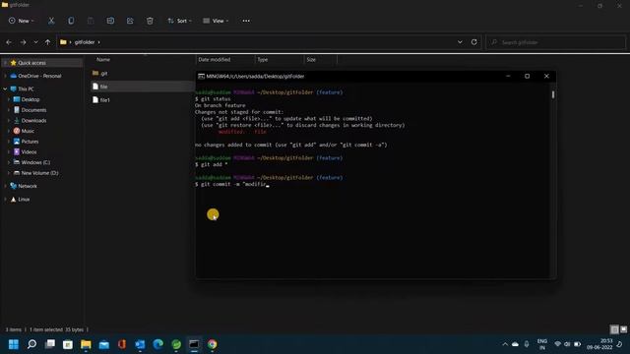This screenshot has width=630, height=354.
Task: Show hidden system tray icons
Action: coord(505,344)
